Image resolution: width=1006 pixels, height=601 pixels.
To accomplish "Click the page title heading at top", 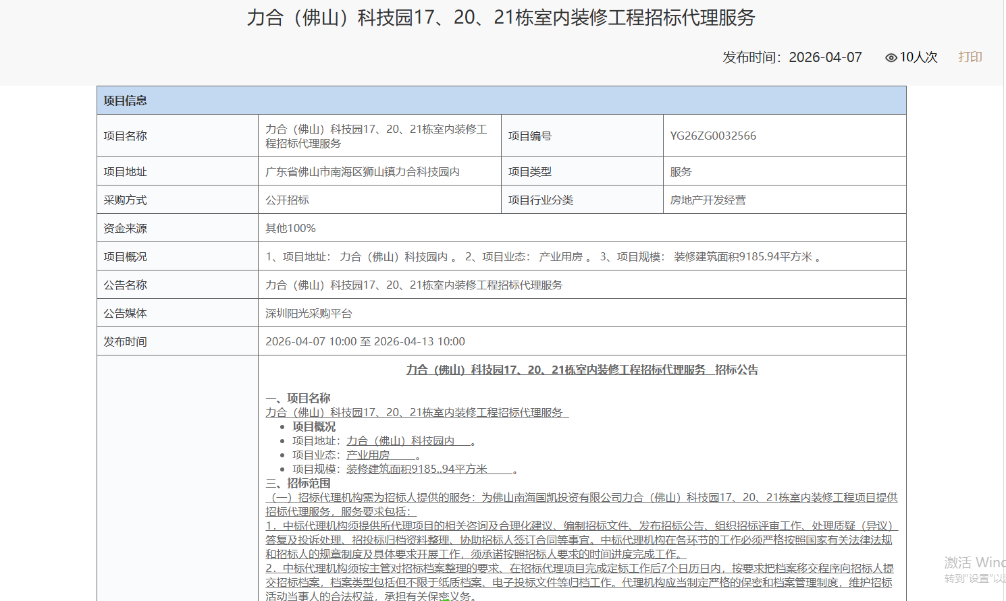I will [x=500, y=18].
